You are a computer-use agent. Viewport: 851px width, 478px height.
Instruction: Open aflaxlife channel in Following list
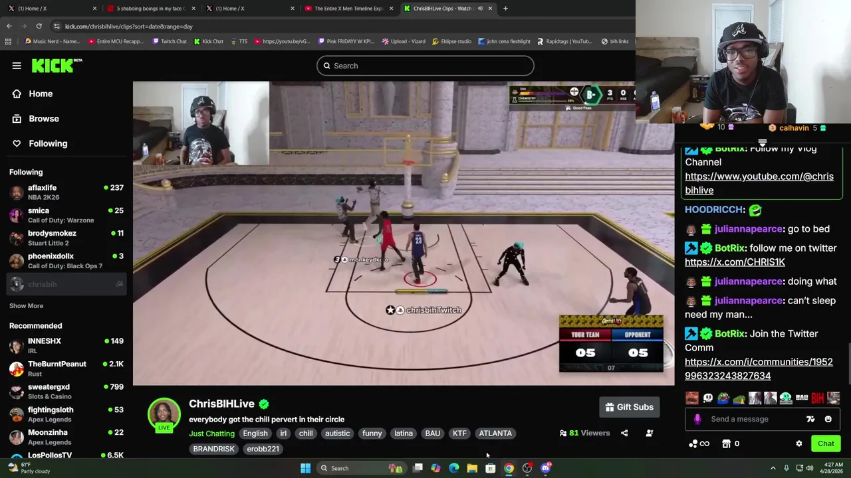[66, 193]
